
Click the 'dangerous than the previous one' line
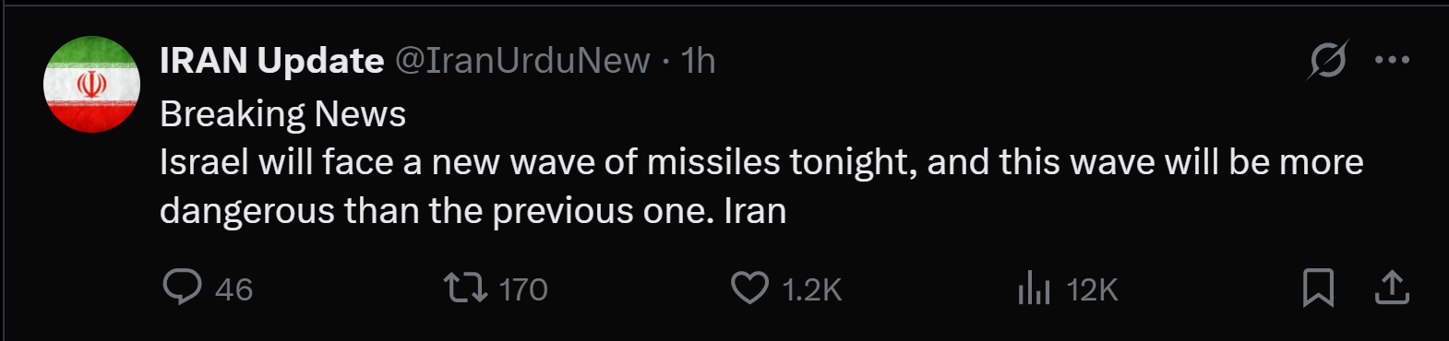point(437,211)
